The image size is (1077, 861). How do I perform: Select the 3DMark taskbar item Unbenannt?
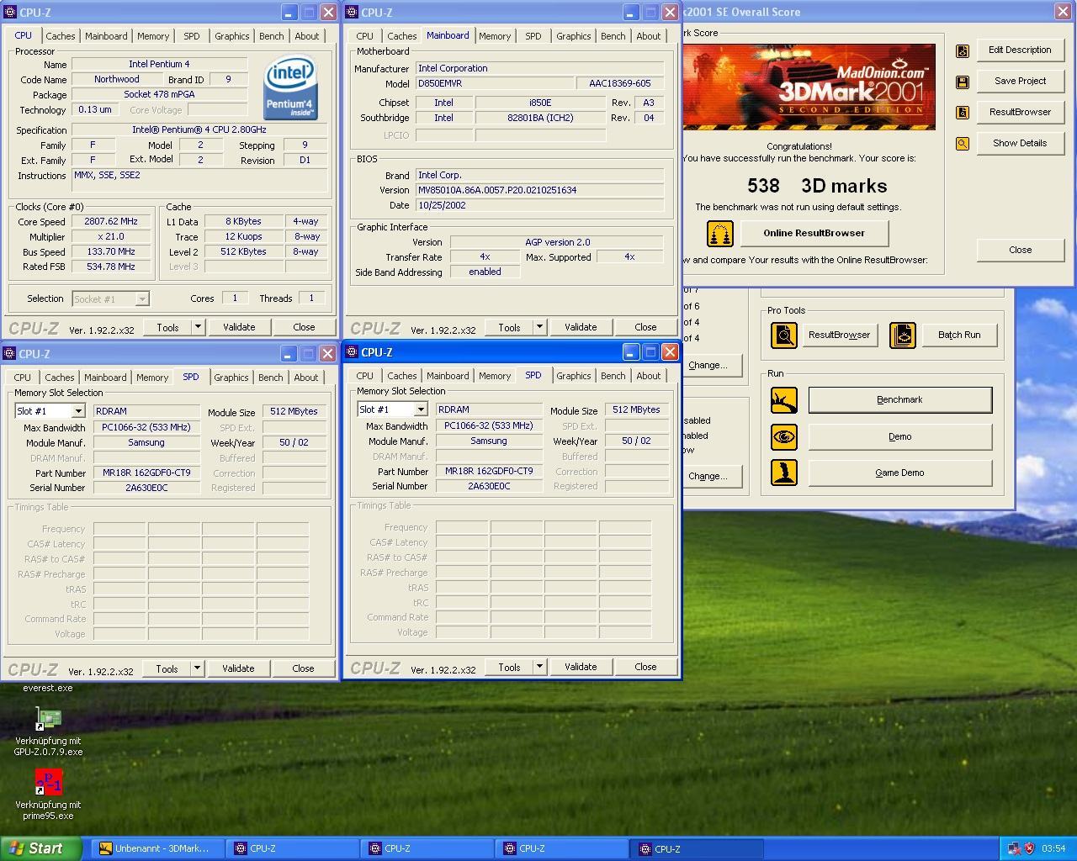click(x=154, y=848)
